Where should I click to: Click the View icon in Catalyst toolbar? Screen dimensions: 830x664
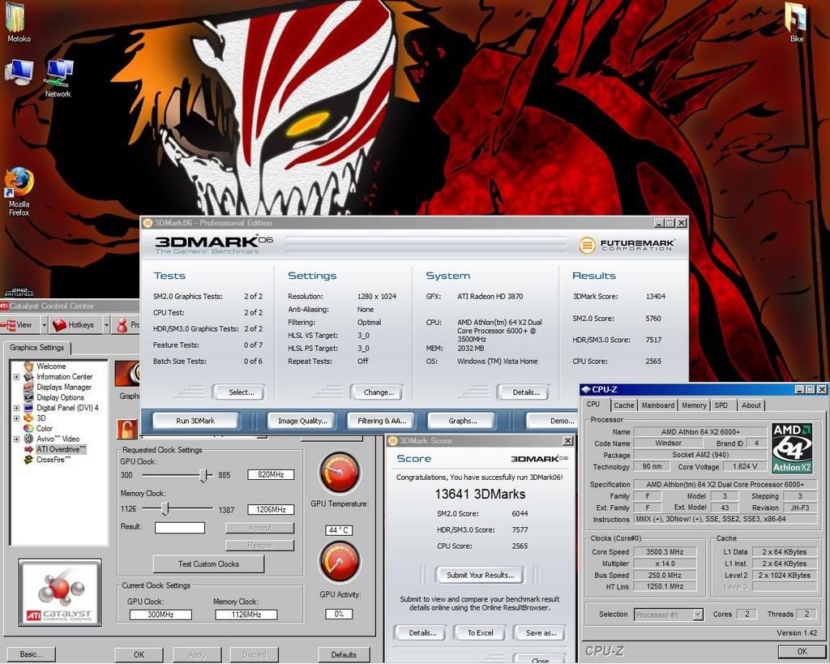pos(7,324)
